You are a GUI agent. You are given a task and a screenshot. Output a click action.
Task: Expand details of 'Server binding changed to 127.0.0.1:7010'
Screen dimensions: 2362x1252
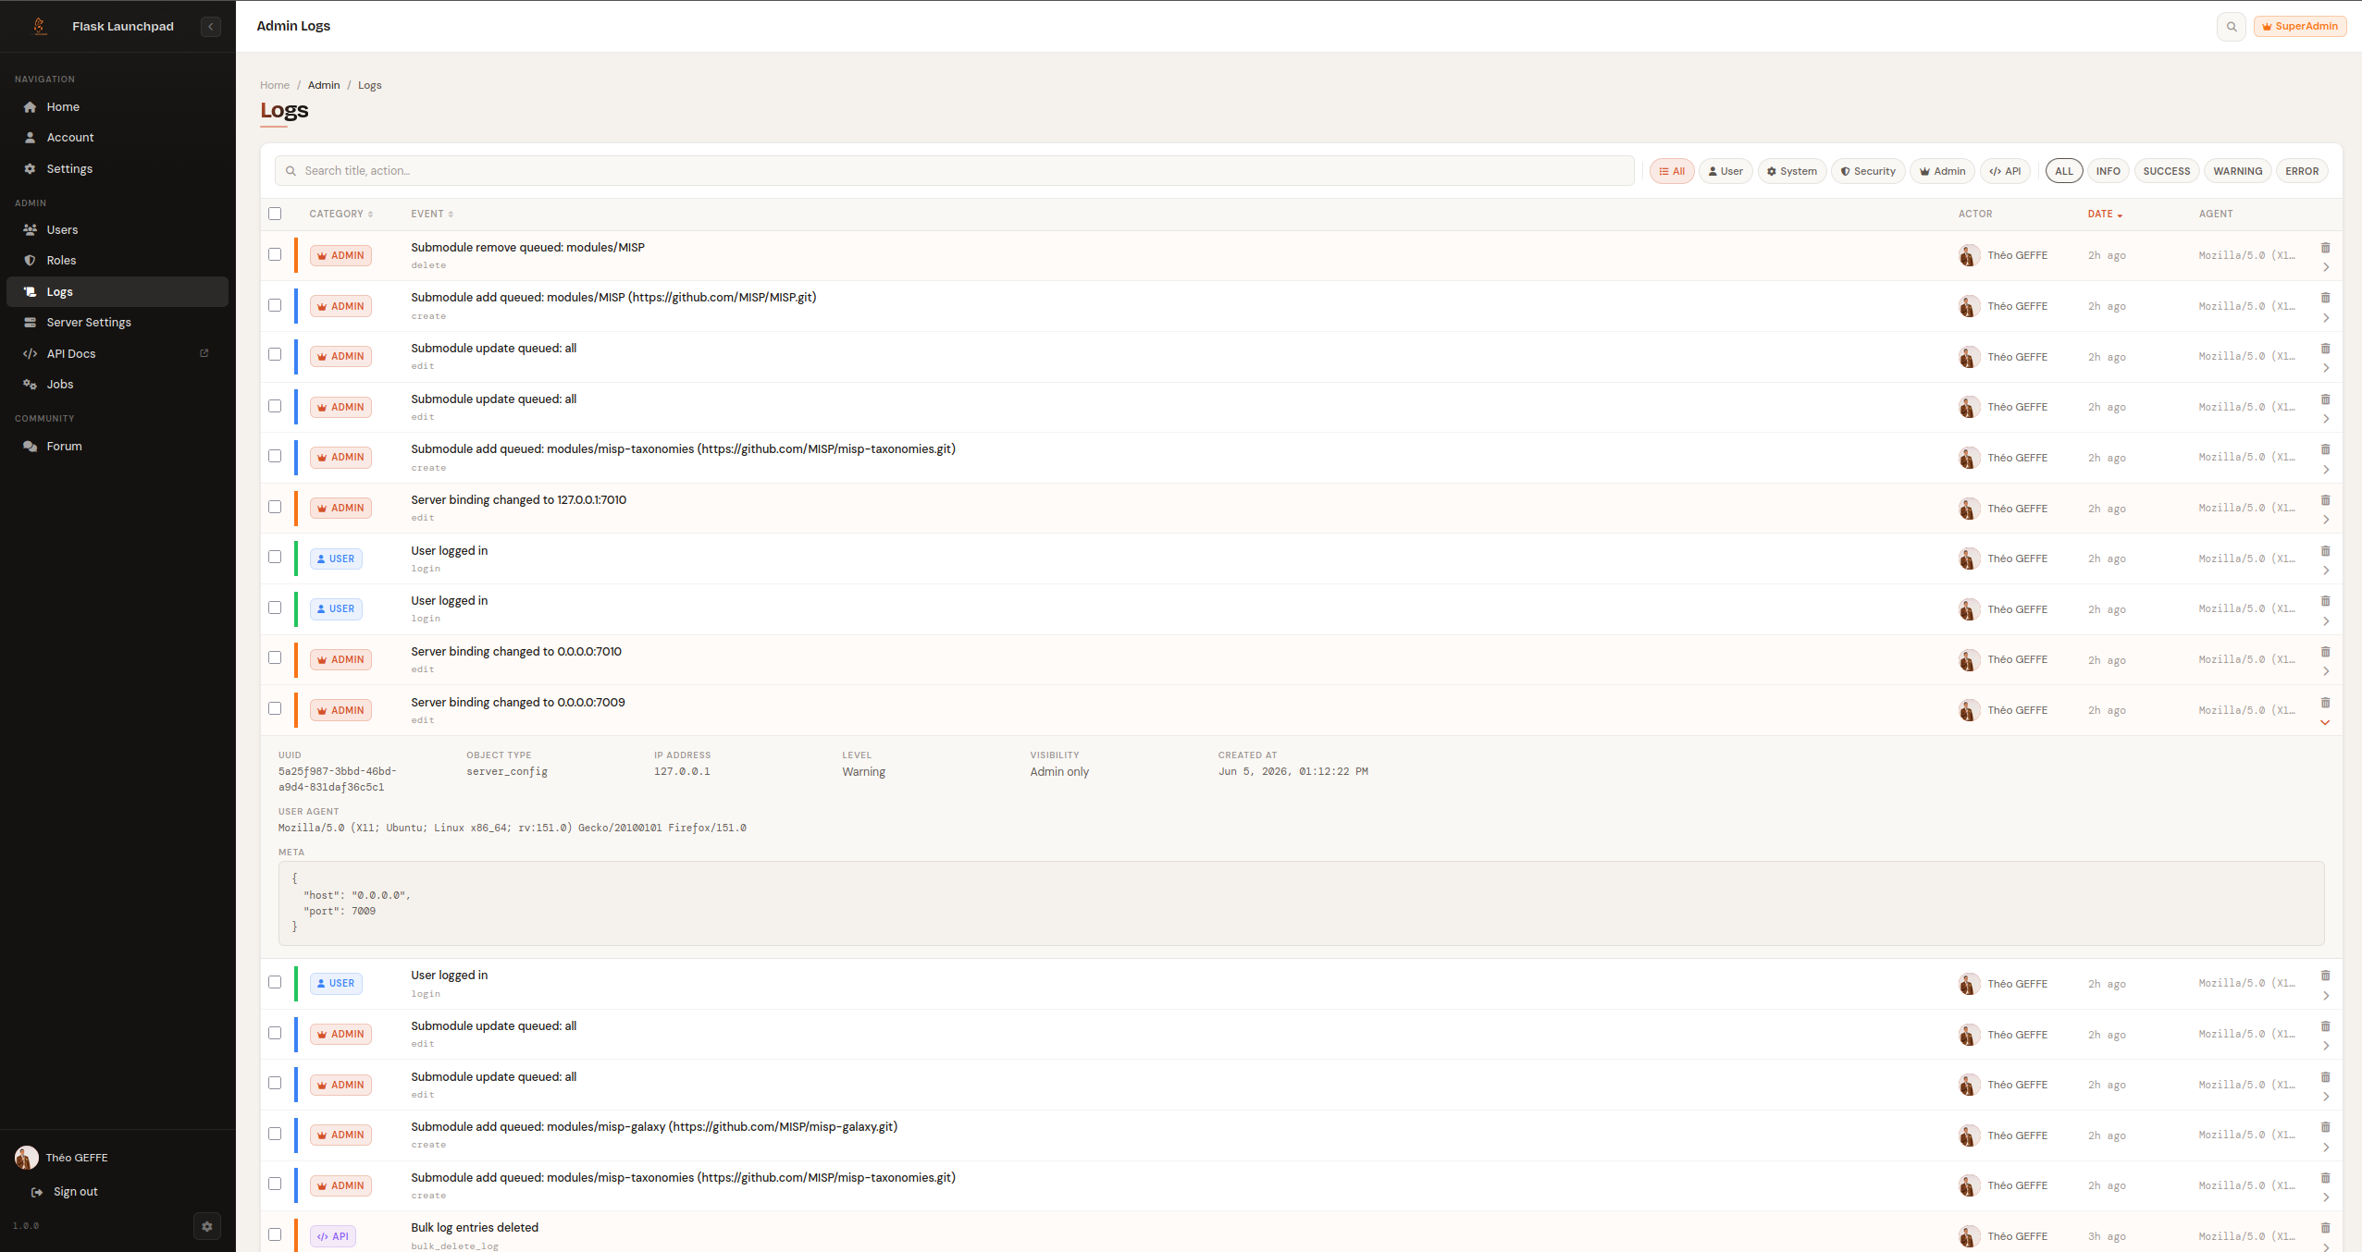[2325, 521]
